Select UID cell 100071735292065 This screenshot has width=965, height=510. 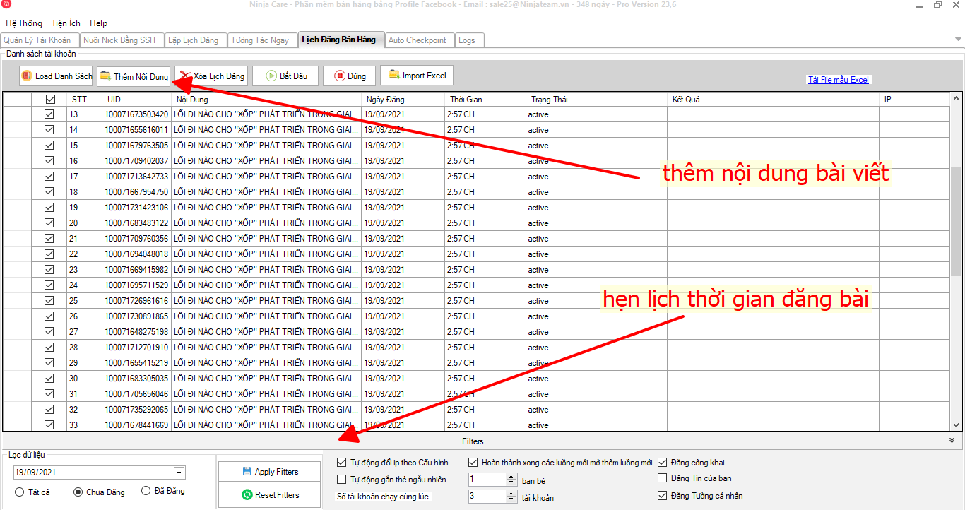[x=137, y=410]
